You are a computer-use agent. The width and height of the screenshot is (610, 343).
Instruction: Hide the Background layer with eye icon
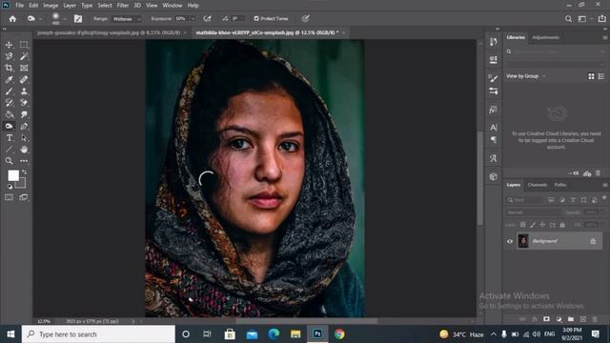pos(510,241)
